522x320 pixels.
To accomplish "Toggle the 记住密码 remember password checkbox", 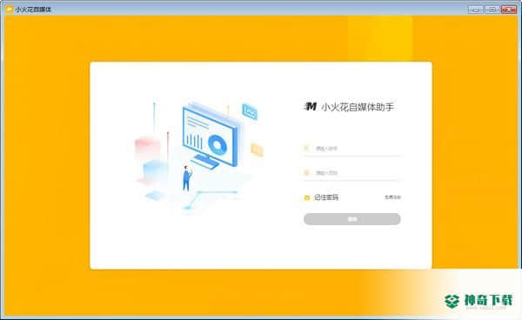I will point(307,197).
